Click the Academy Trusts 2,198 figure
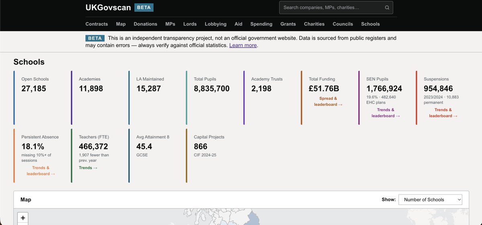482x225 pixels. point(261,89)
